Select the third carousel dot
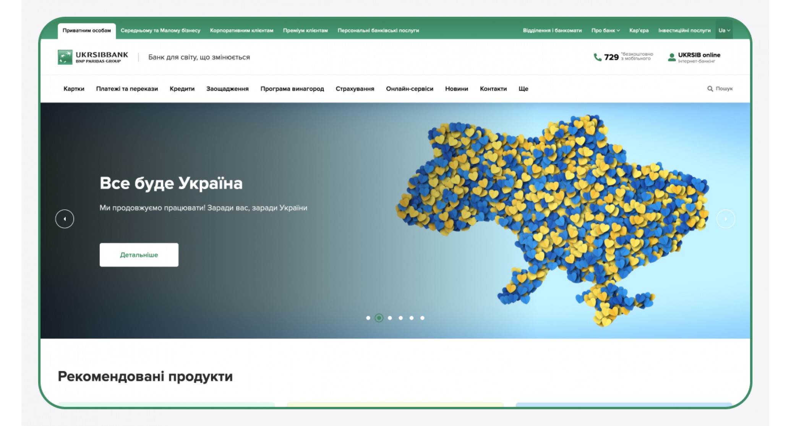Screen dimensions: 791x426 [390, 318]
